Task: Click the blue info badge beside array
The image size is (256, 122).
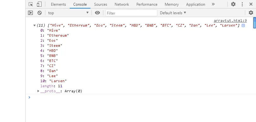Action: coord(243,25)
